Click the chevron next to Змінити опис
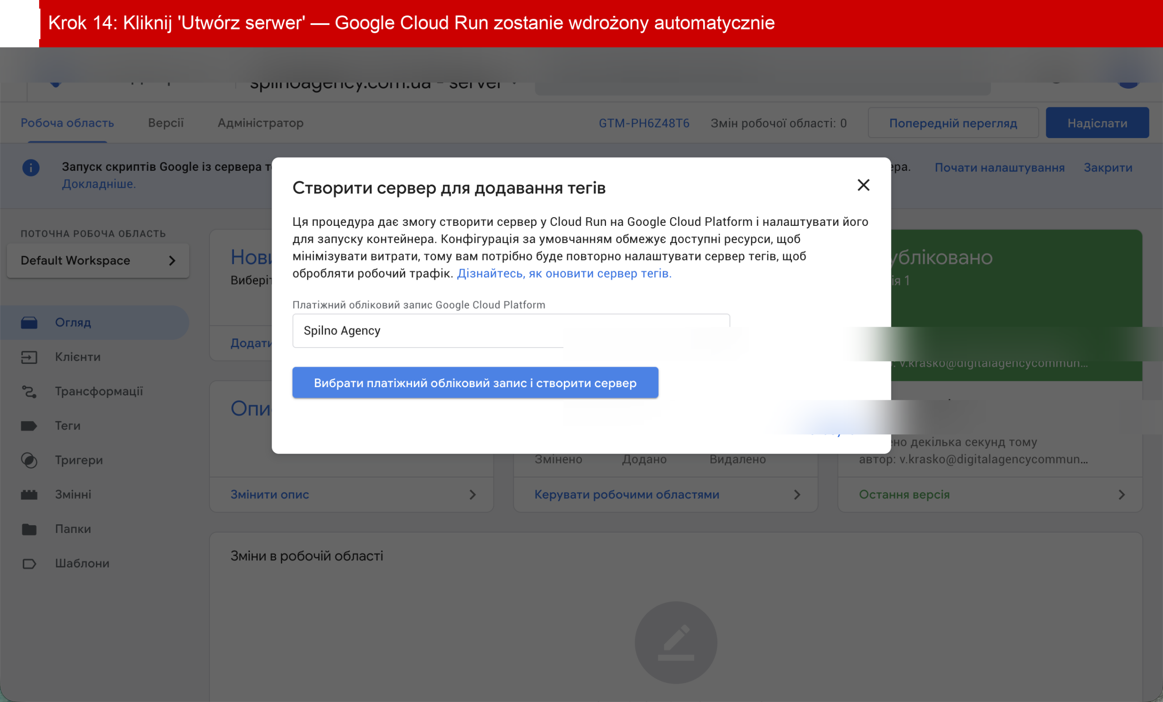 point(472,494)
